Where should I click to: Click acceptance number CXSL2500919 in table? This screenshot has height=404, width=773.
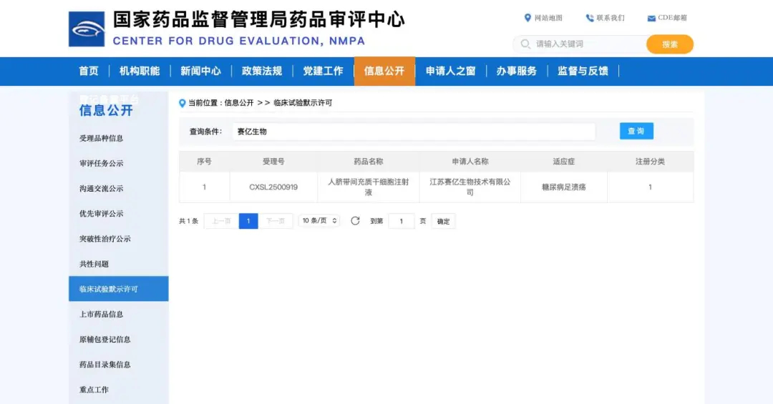[273, 187]
